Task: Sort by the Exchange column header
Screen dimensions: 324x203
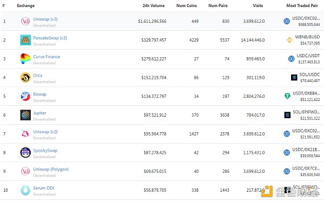Action: [x=26, y=5]
